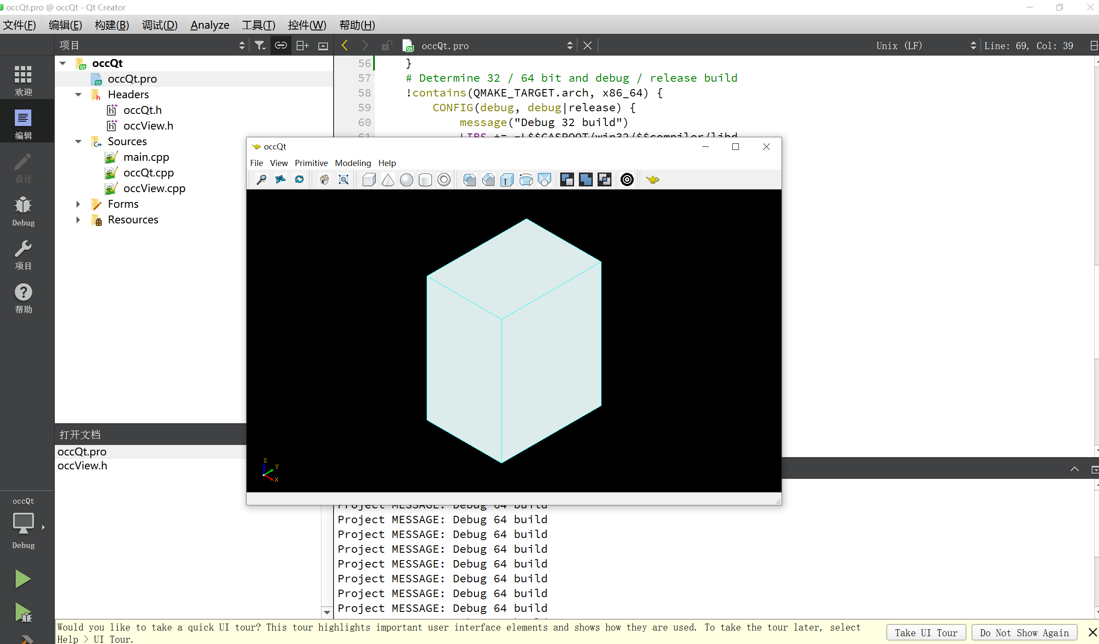Open the Primitive menu in occQt
The image size is (1099, 644).
311,163
